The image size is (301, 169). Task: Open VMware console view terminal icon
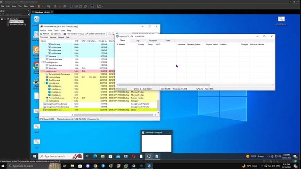point(92,6)
